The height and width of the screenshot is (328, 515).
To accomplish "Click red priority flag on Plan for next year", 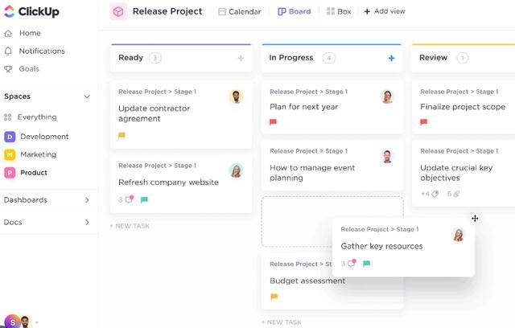I will point(273,122).
